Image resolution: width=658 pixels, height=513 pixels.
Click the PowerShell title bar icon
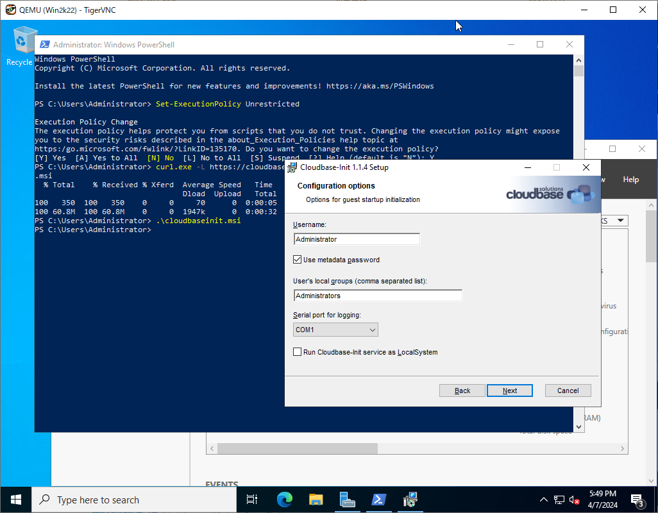(x=44, y=44)
